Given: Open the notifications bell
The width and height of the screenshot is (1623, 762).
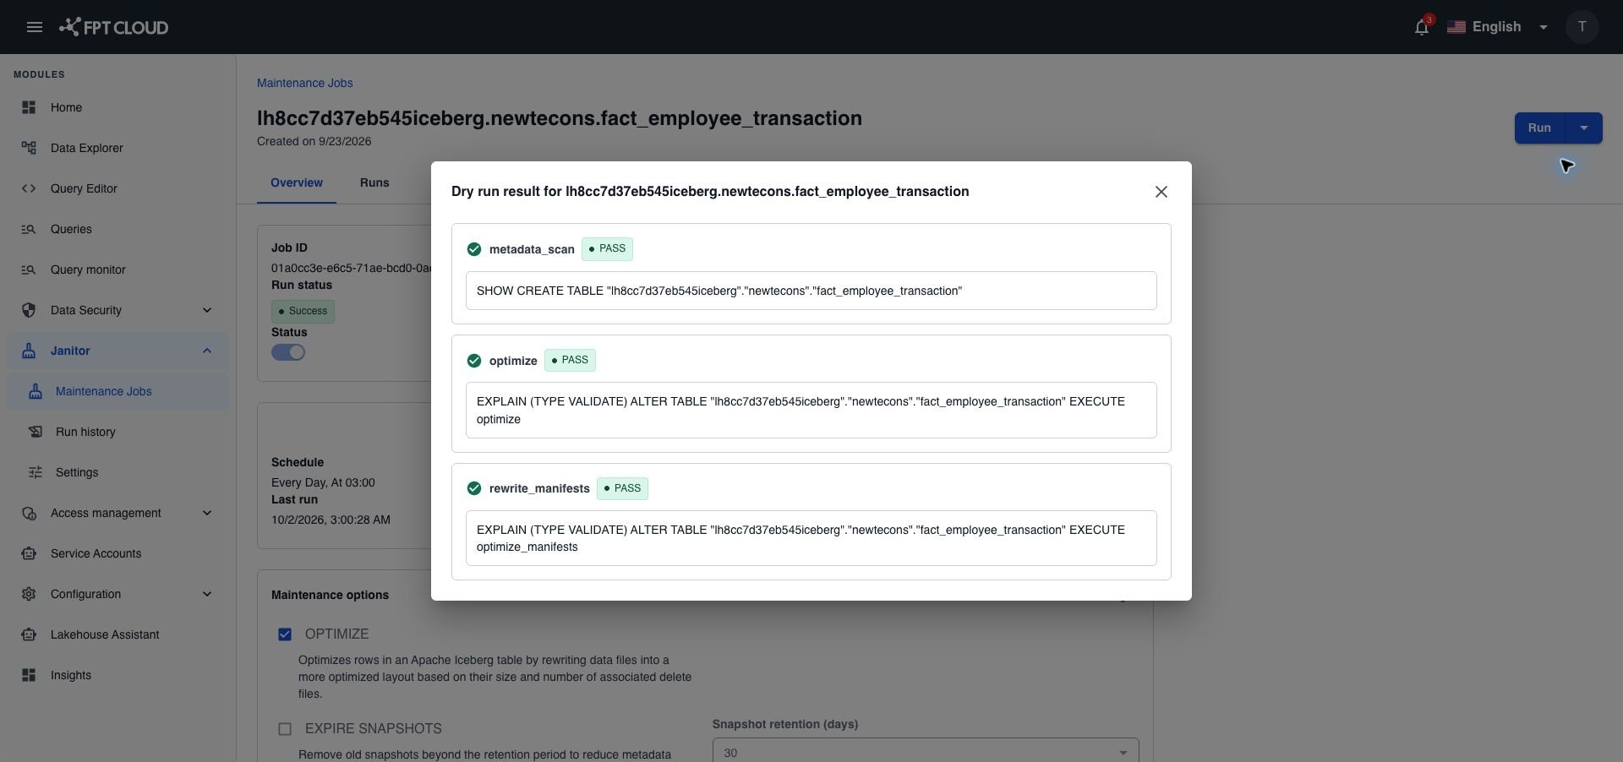Looking at the screenshot, I should [1422, 27].
